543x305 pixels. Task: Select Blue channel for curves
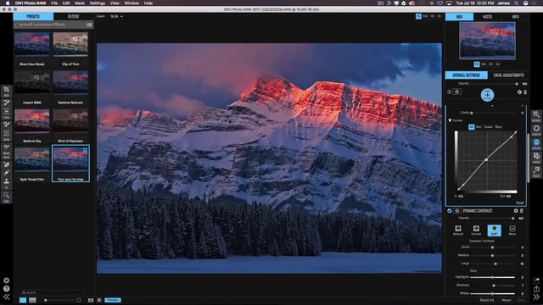498,127
